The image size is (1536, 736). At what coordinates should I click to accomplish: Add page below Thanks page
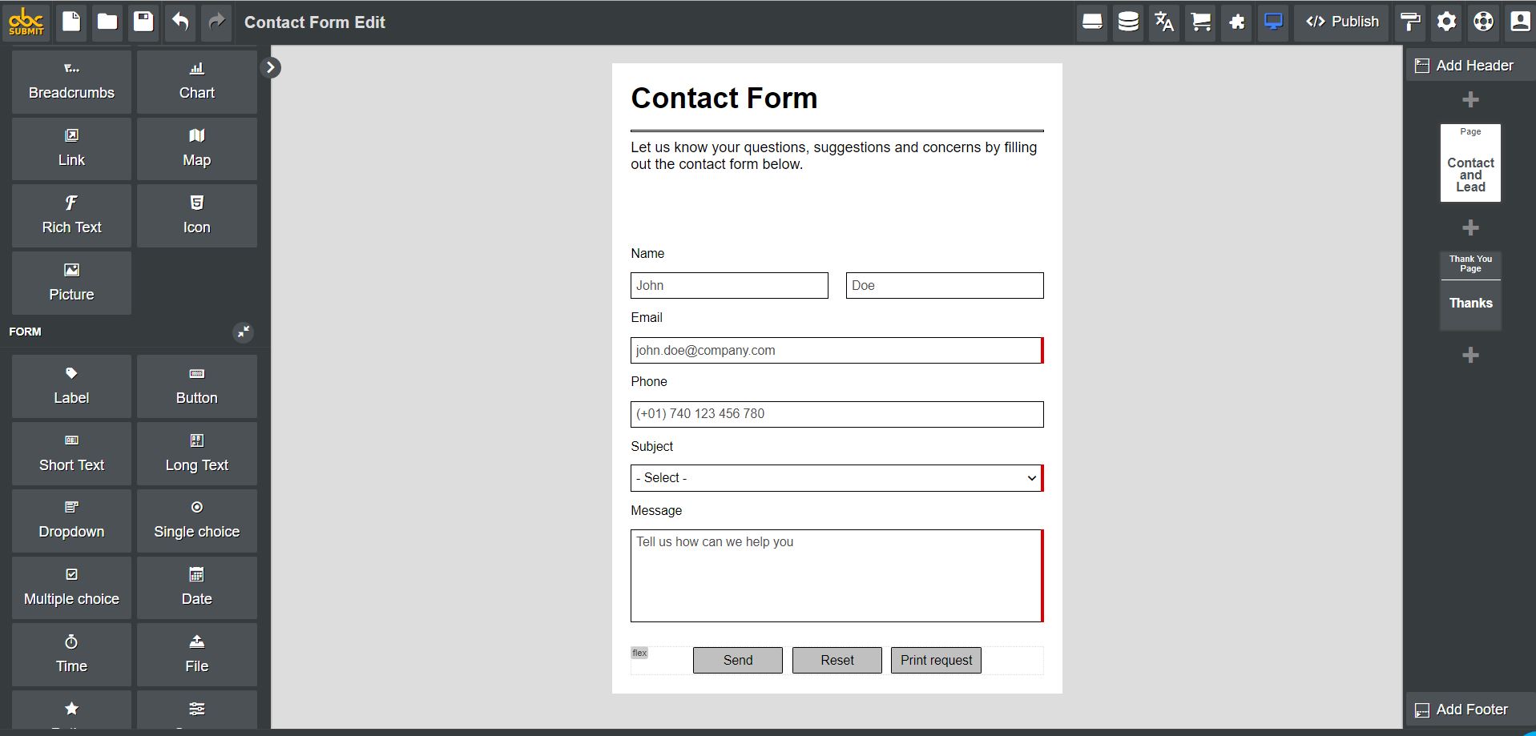1470,356
